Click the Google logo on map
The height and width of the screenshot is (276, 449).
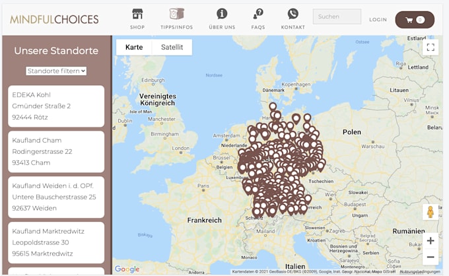coord(127,269)
